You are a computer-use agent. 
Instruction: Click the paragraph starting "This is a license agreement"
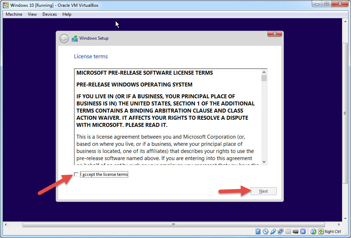click(x=166, y=148)
